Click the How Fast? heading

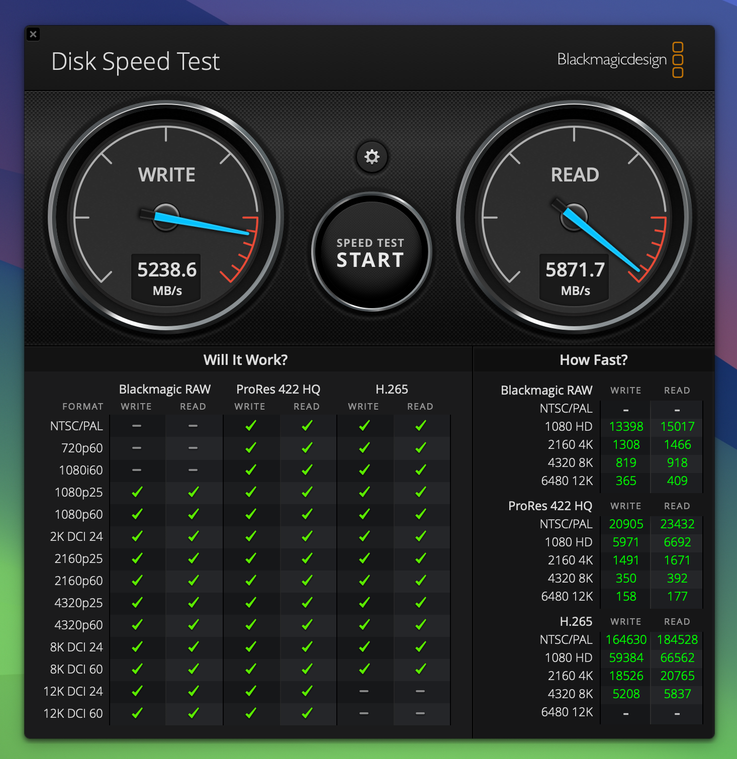[x=594, y=360]
